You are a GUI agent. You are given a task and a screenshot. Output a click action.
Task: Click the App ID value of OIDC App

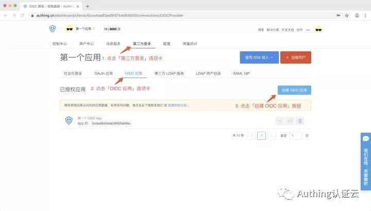point(111,124)
